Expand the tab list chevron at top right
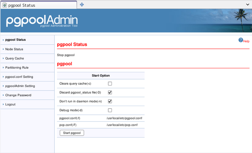This screenshot has width=252, height=153. 247,5
